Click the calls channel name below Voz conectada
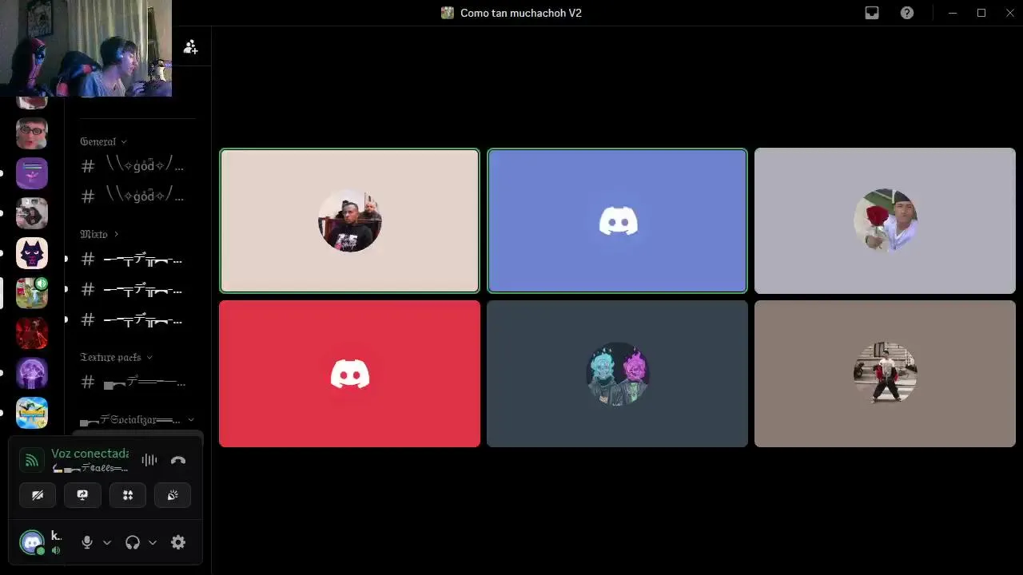The image size is (1023, 575). coord(90,468)
